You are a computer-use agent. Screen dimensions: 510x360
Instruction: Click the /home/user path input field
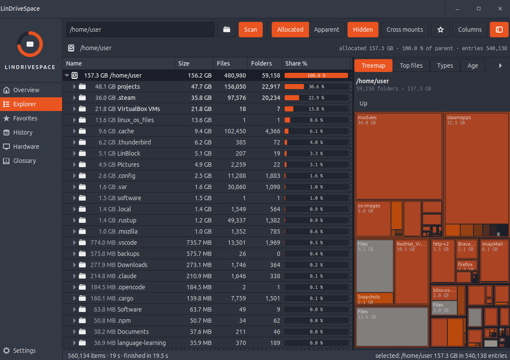click(140, 30)
